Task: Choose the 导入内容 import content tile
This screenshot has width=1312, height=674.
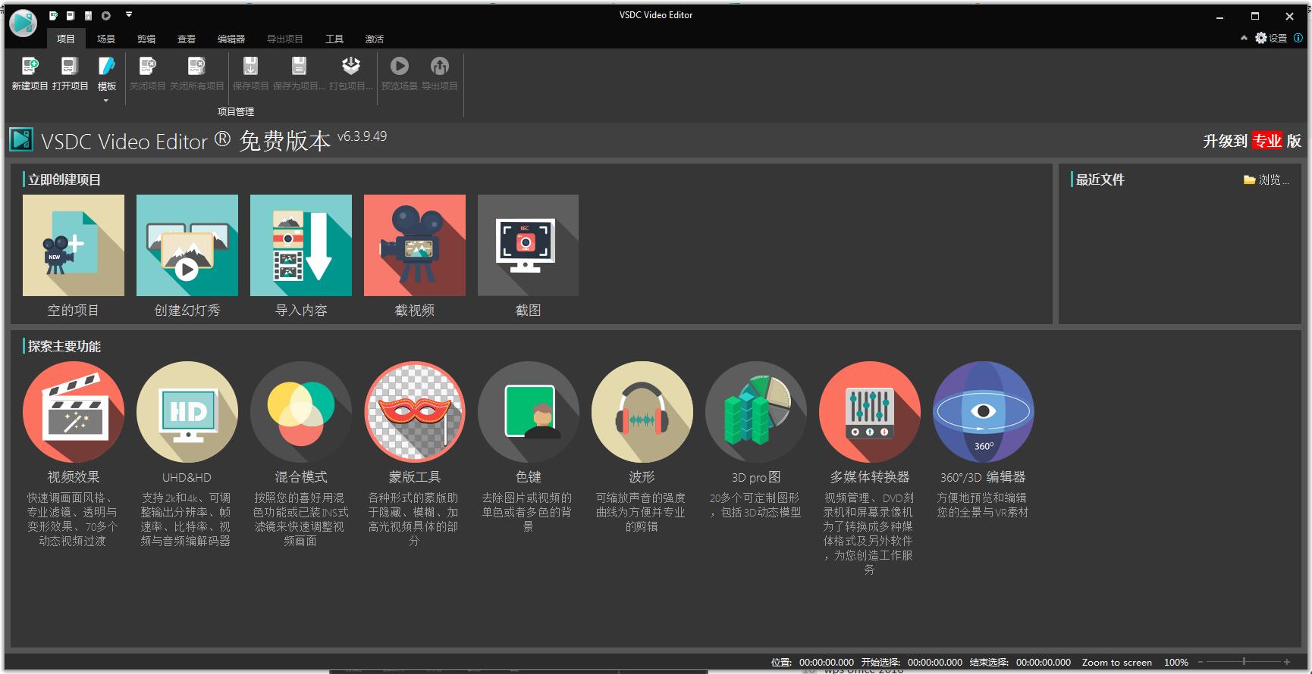Action: [x=301, y=245]
